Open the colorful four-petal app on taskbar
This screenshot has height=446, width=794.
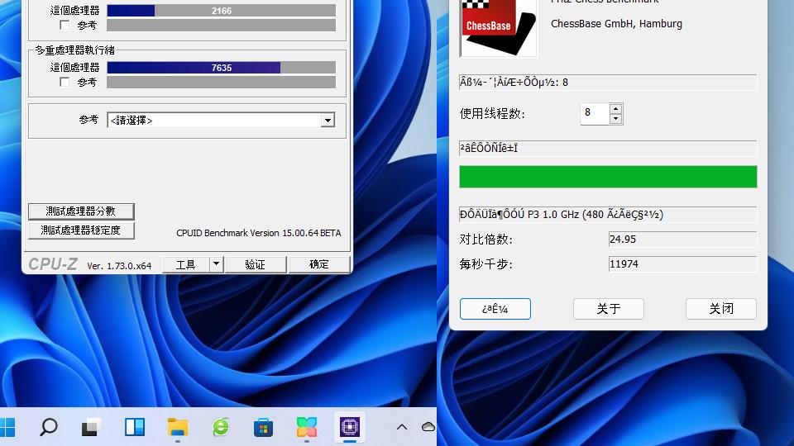[x=306, y=427]
